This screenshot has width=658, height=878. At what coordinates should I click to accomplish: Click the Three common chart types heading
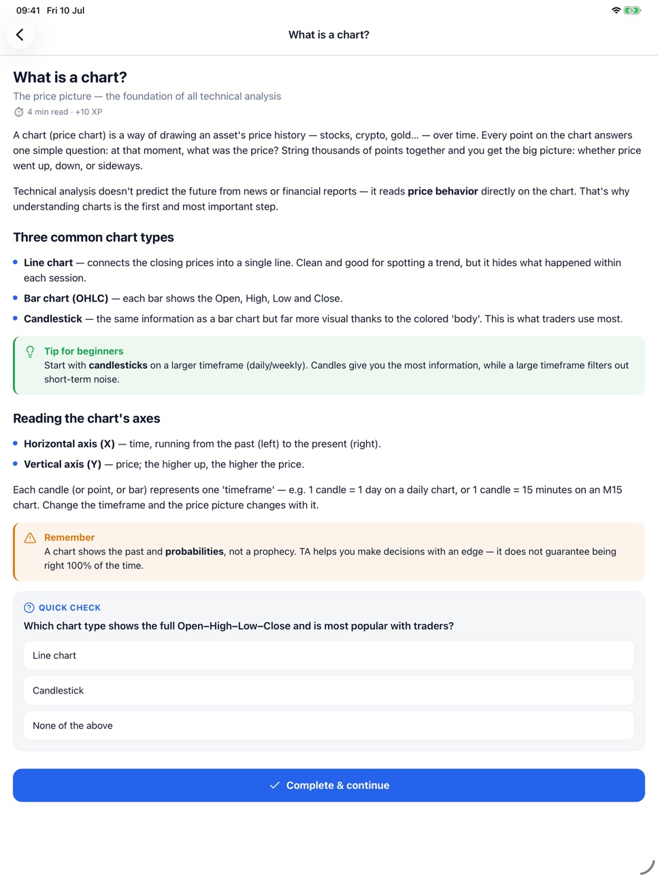pos(93,238)
